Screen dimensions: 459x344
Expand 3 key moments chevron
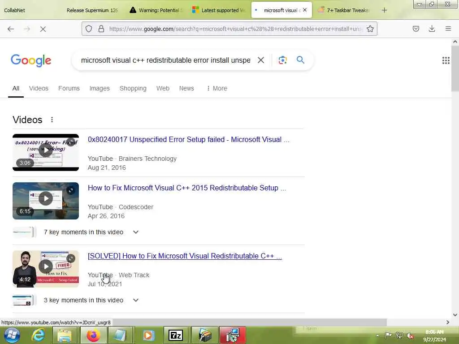pyautogui.click(x=135, y=300)
